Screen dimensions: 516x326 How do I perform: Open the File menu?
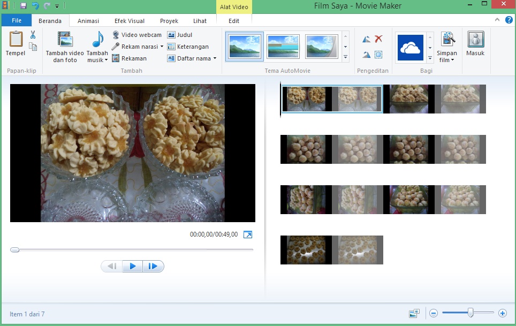[x=17, y=20]
